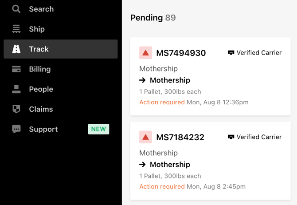The height and width of the screenshot is (205, 297).
Task: Click the Track road icon
Action: click(x=16, y=49)
